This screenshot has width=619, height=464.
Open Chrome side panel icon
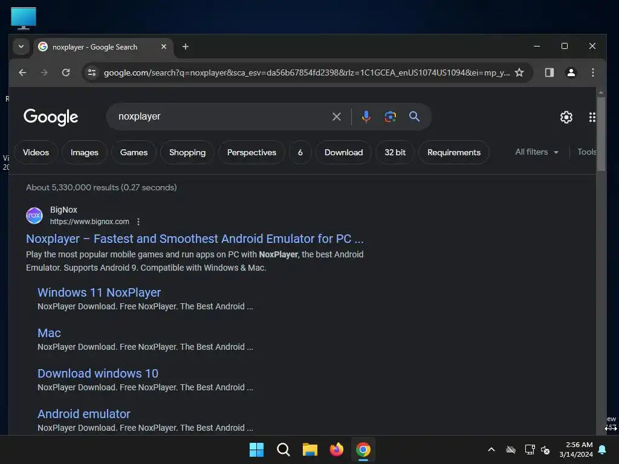coord(549,72)
